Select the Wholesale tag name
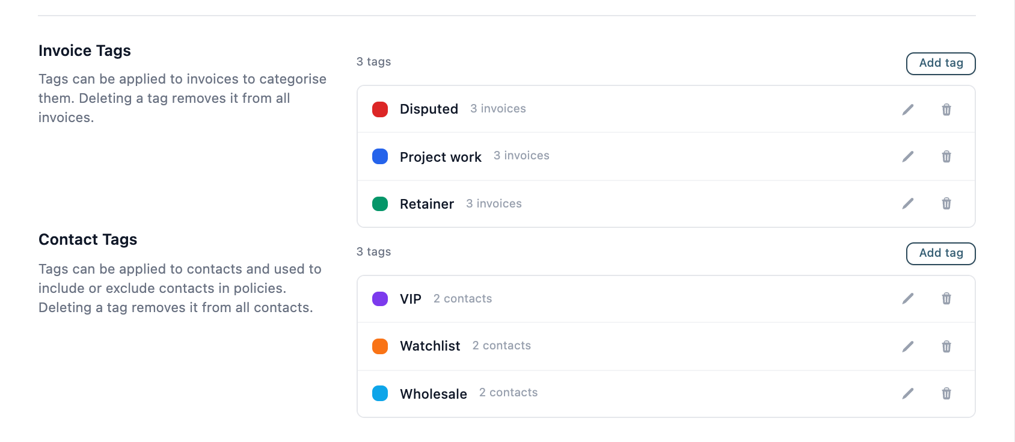This screenshot has width=1015, height=442. click(434, 394)
